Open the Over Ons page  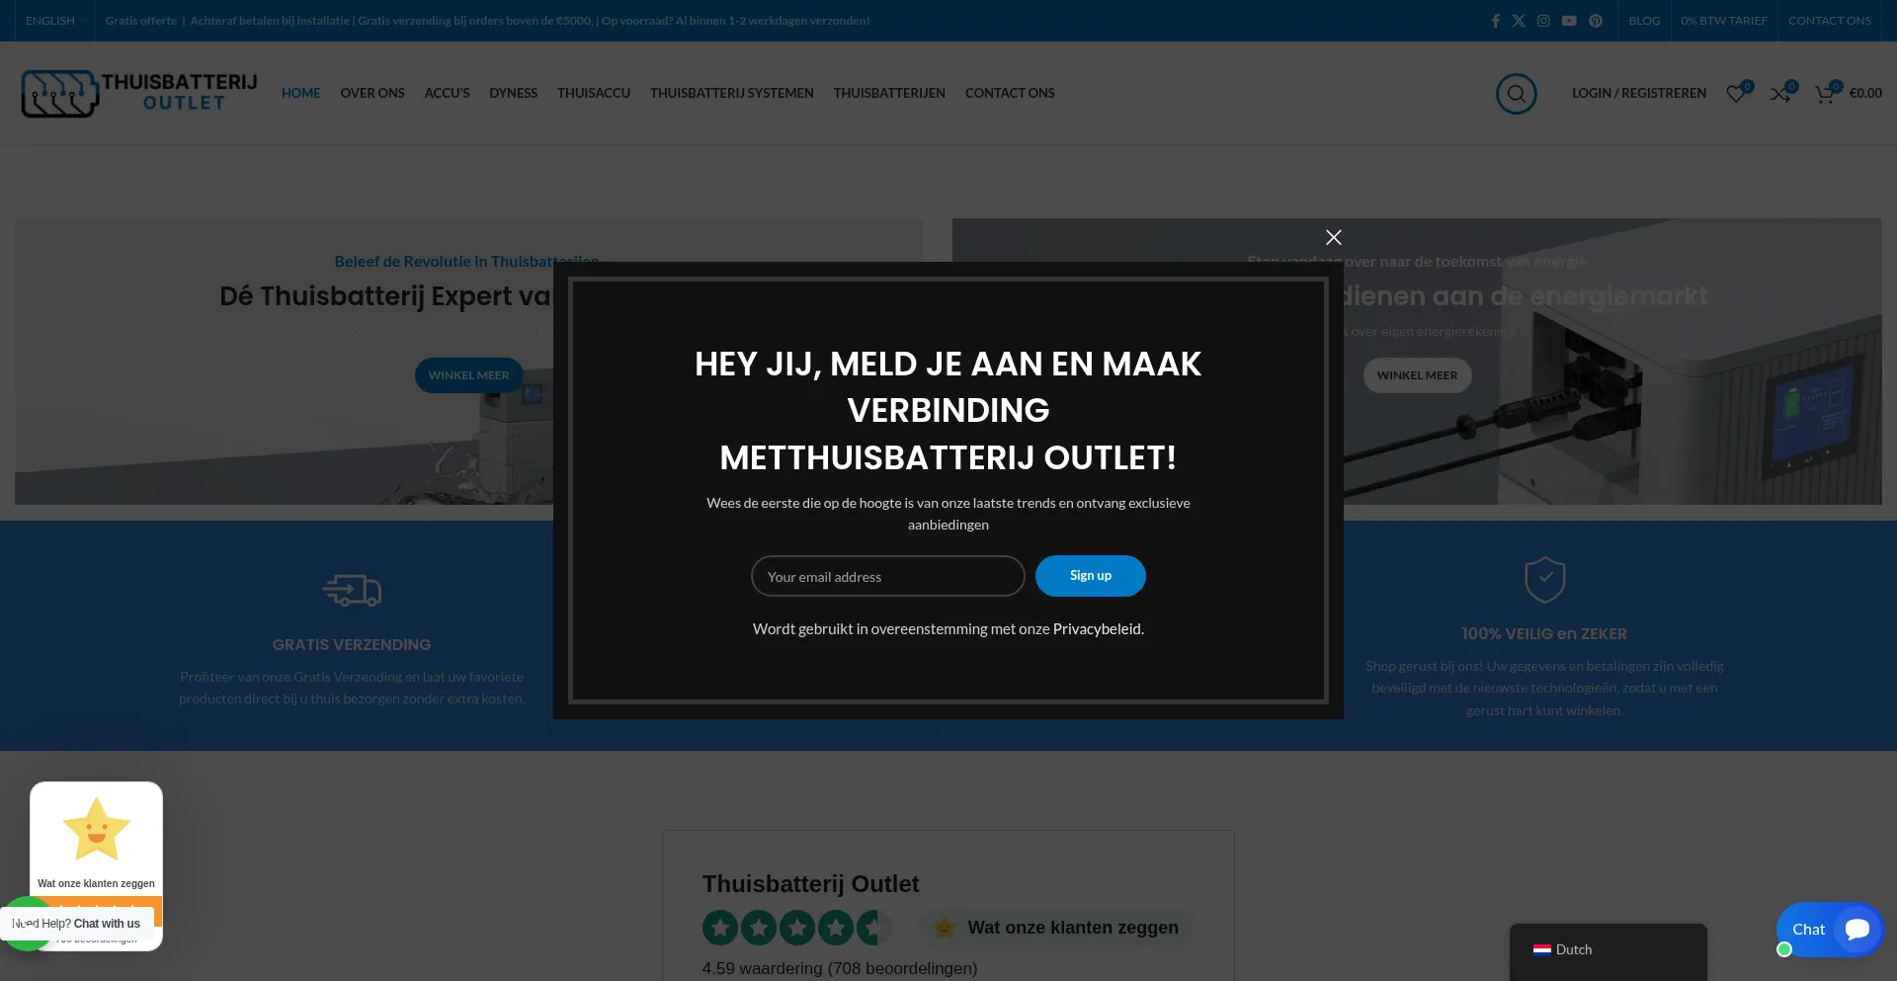click(372, 93)
